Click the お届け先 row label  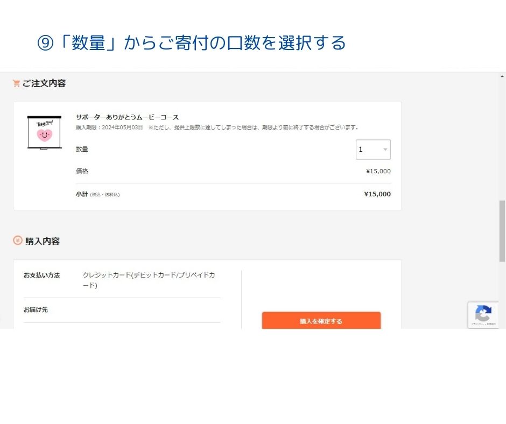click(x=36, y=310)
